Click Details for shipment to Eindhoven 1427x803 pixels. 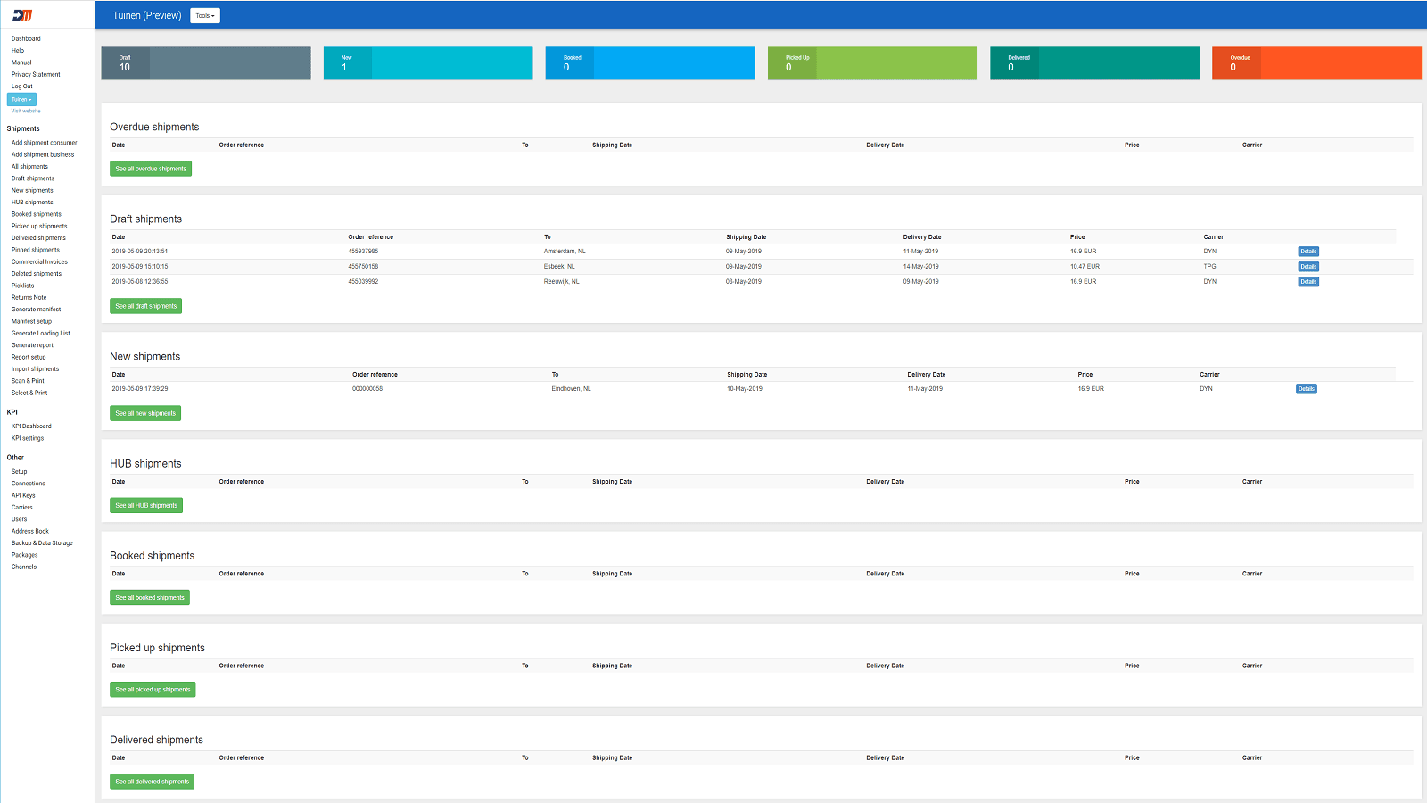tap(1306, 388)
